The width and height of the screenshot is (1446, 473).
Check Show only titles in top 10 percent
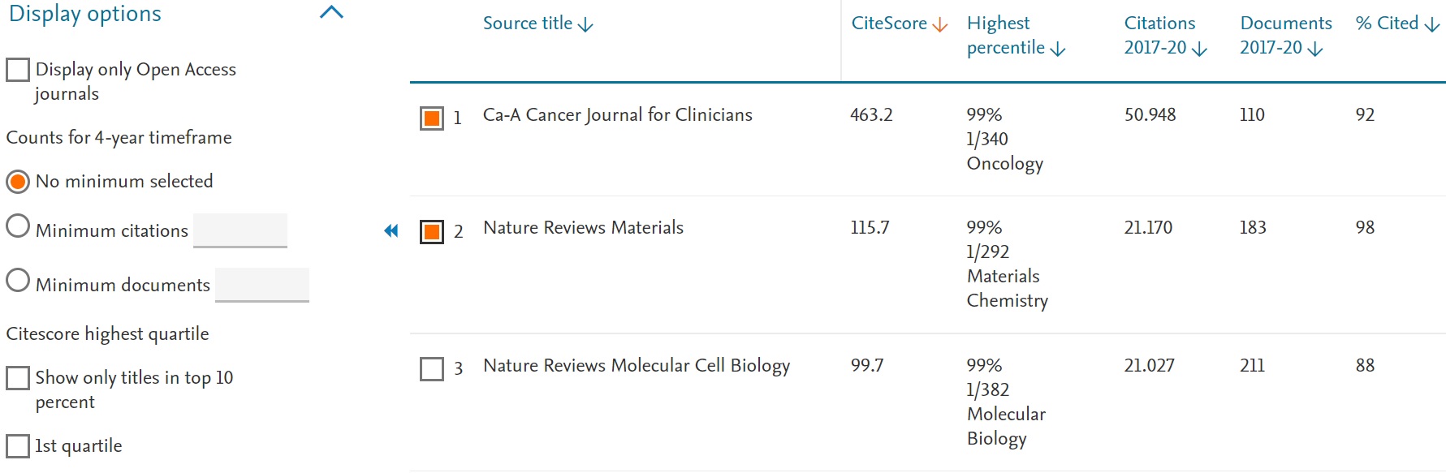pyautogui.click(x=18, y=378)
